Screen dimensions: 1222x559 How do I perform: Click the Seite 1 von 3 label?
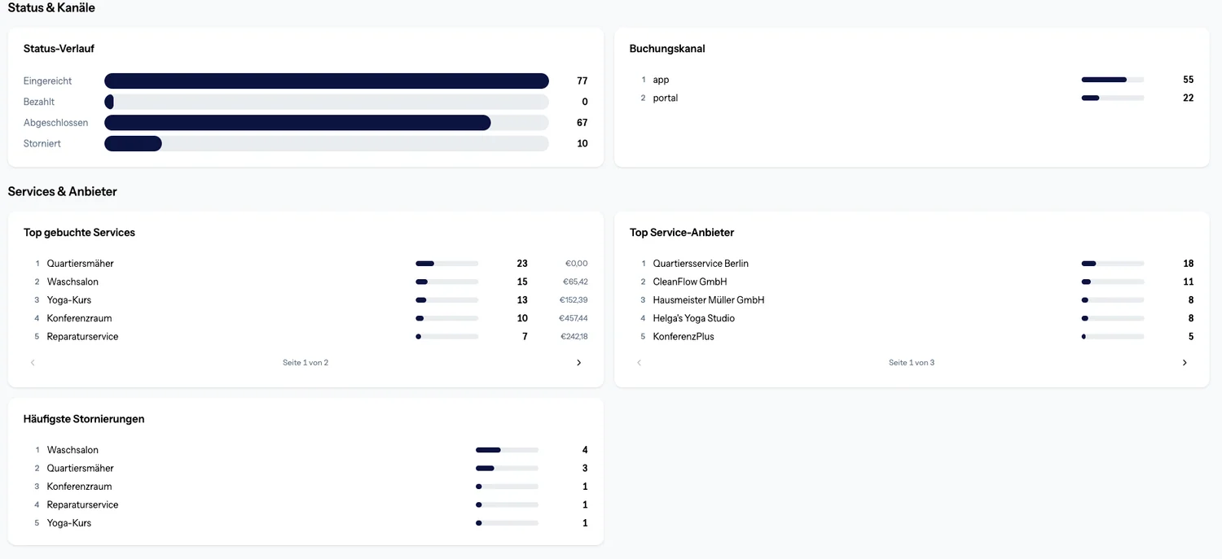[912, 363]
